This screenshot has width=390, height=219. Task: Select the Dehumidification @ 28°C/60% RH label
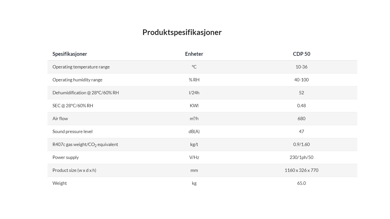point(86,93)
